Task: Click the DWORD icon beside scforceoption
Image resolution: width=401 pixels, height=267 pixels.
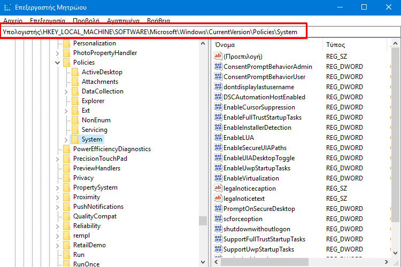Action: click(218, 219)
